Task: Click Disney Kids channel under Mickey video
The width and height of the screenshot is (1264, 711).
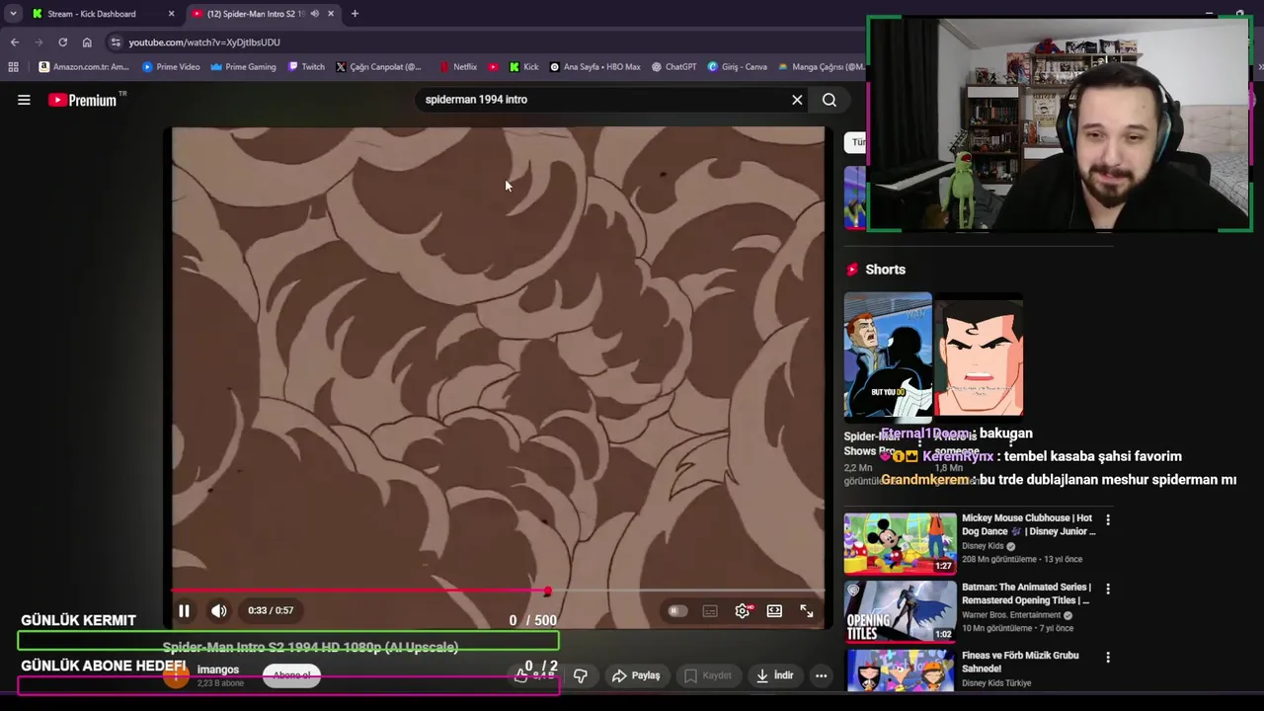Action: coord(983,546)
